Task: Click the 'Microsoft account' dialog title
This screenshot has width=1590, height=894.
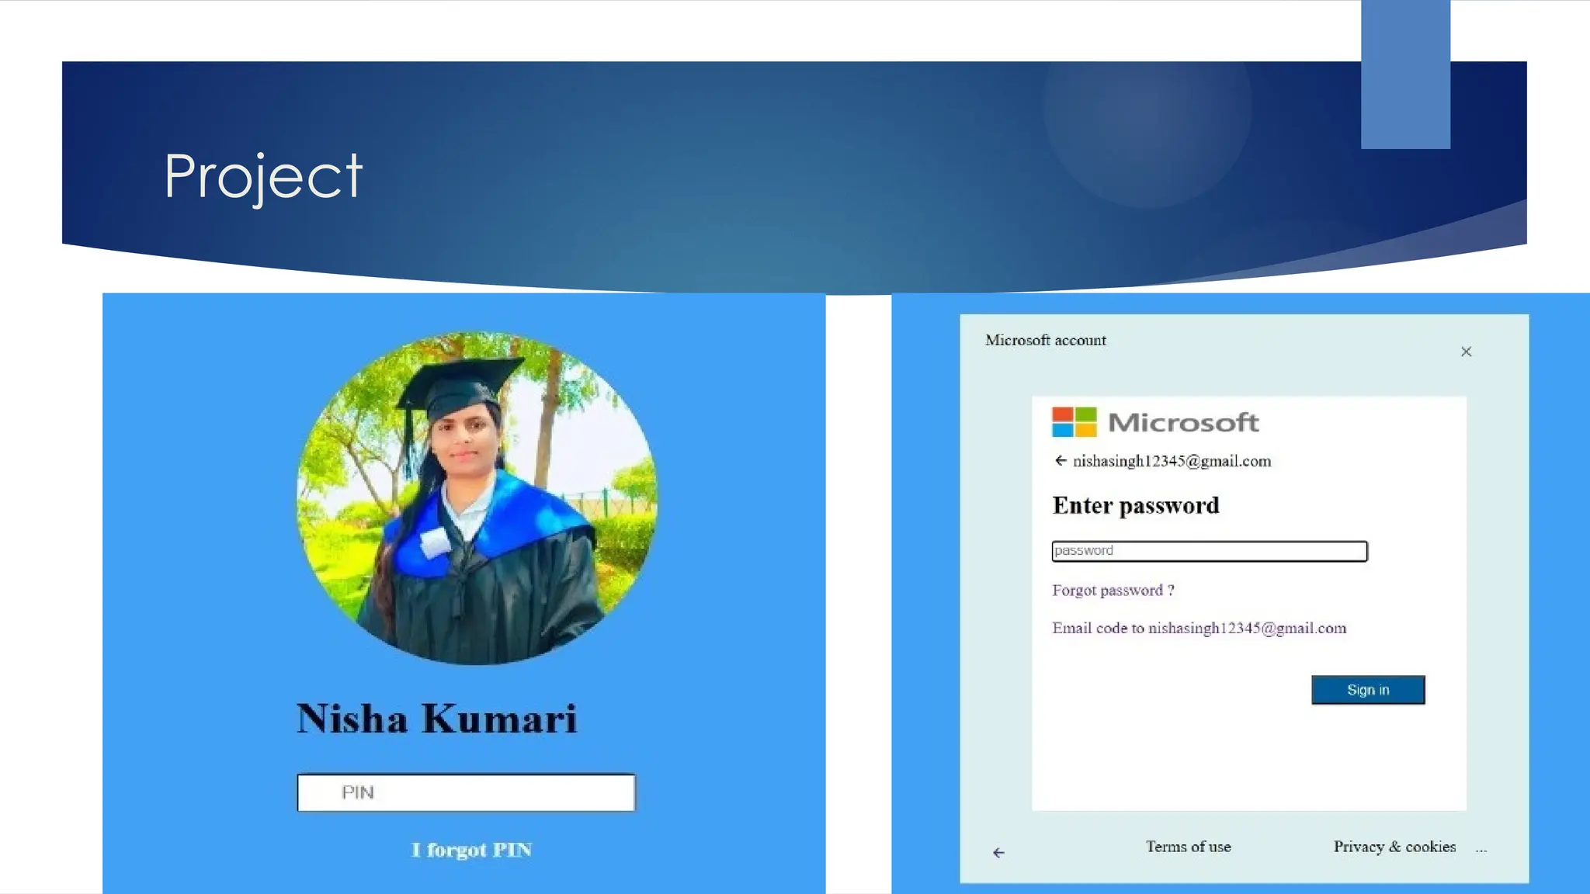Action: (x=1045, y=340)
